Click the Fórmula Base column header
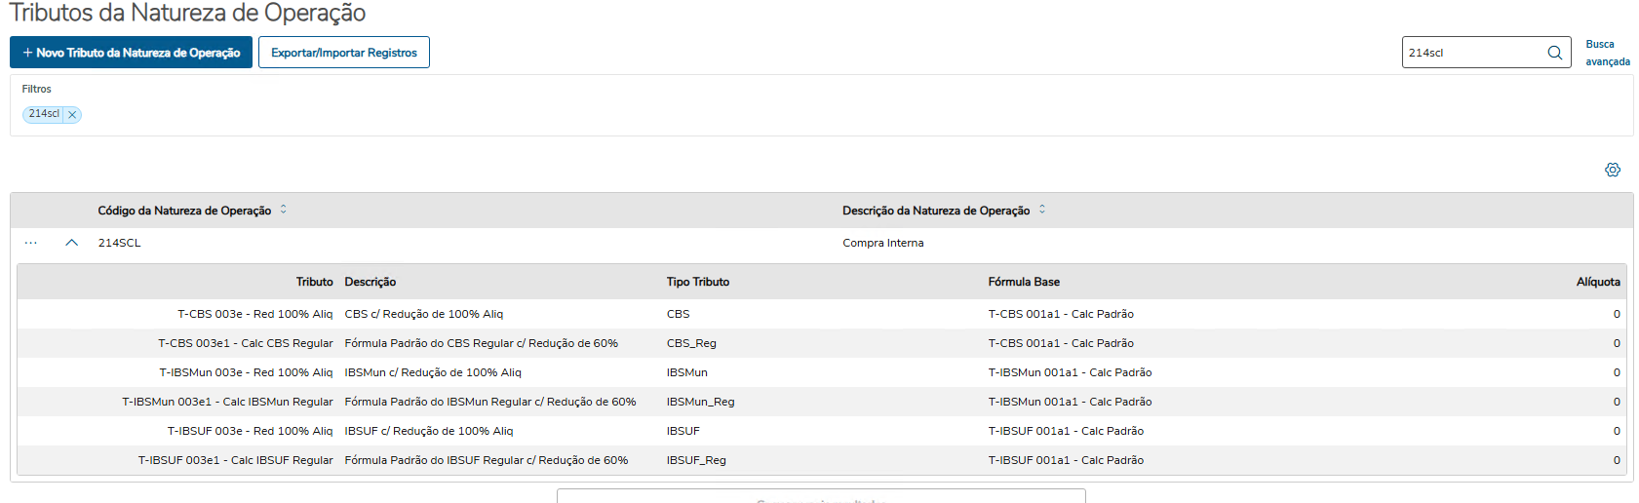The image size is (1639, 503). click(1024, 282)
